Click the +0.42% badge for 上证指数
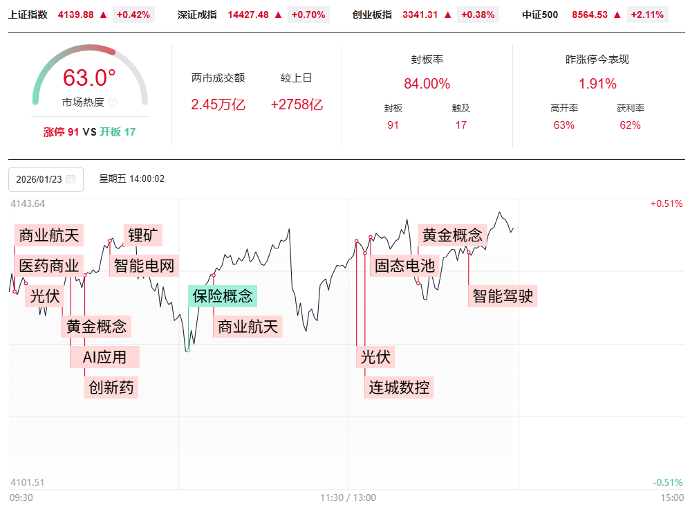This screenshot has height=512, width=699. pyautogui.click(x=133, y=15)
